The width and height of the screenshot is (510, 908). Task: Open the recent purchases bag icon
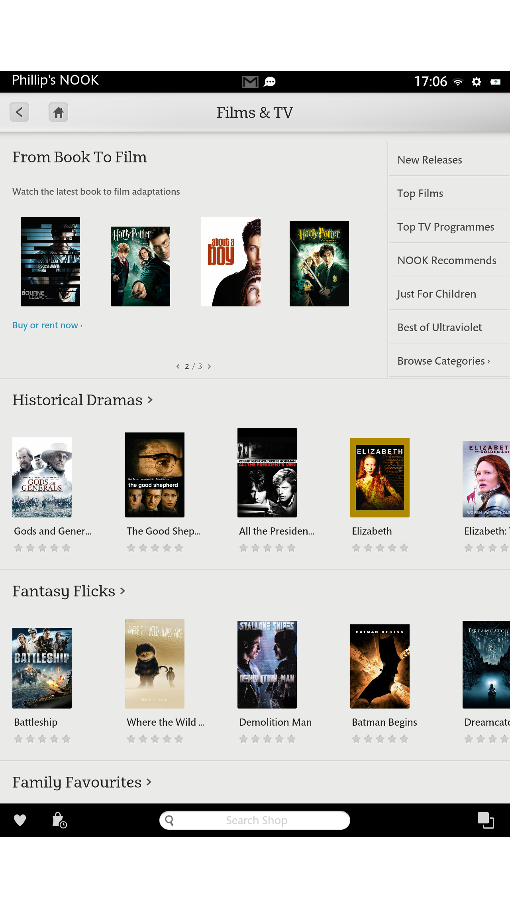(59, 820)
